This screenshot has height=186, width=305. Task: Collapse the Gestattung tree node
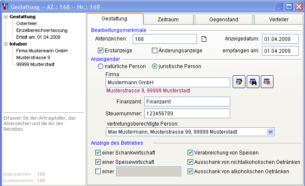(x=5, y=17)
